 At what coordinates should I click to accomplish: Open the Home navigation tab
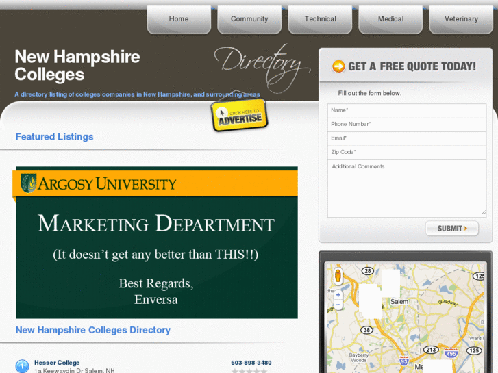pos(179,20)
